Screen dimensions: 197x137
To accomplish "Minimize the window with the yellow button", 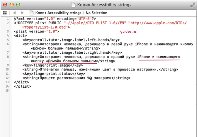I will (12, 5).
